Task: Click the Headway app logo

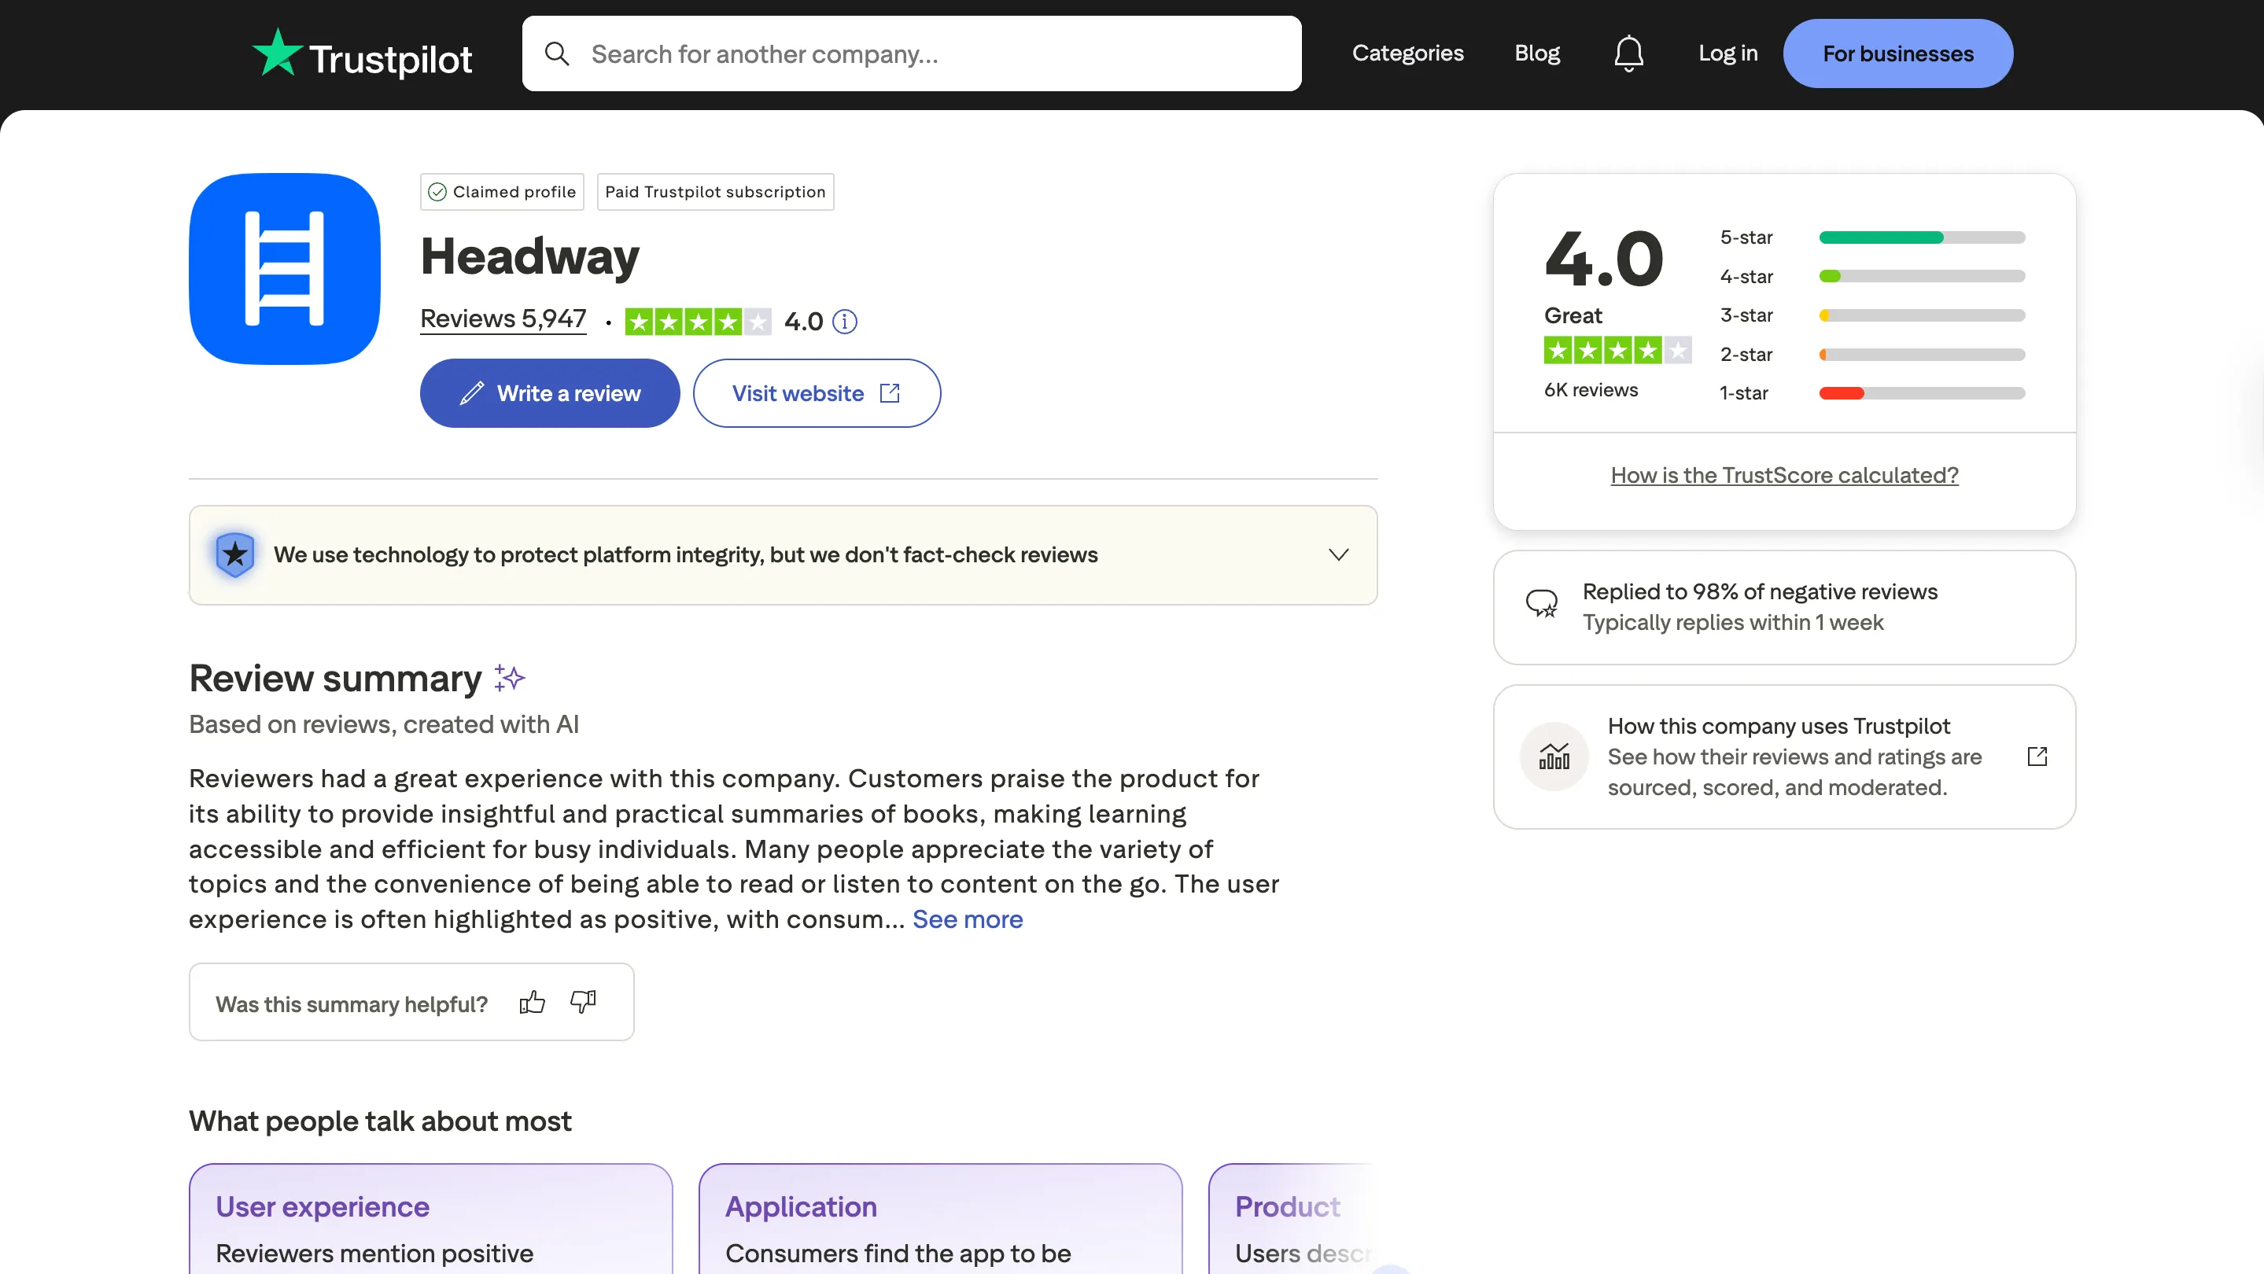Action: point(285,269)
